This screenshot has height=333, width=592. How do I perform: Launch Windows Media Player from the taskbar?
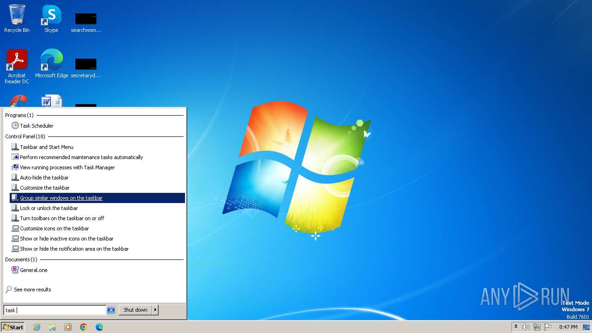68,327
